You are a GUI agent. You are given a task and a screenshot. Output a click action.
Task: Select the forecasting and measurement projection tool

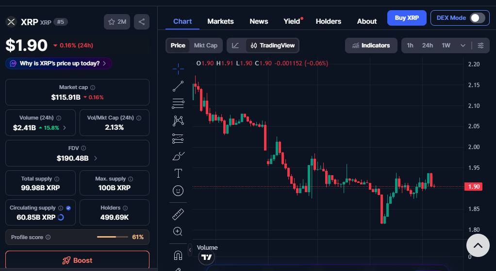tap(178, 138)
